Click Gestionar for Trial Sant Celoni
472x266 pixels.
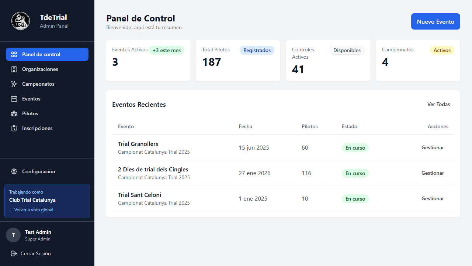433,198
